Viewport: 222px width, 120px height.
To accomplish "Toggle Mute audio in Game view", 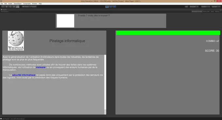I will pyautogui.click(x=206, y=11).
